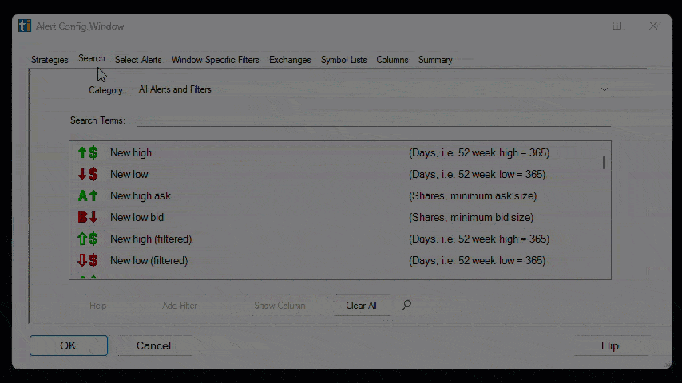Select the 'New high ask' row text
The width and height of the screenshot is (682, 383).
pos(141,195)
